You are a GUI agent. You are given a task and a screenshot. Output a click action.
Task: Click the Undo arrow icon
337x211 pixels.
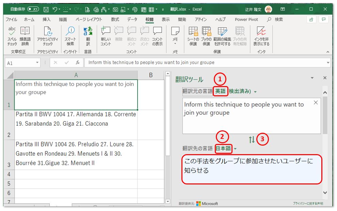coord(55,10)
